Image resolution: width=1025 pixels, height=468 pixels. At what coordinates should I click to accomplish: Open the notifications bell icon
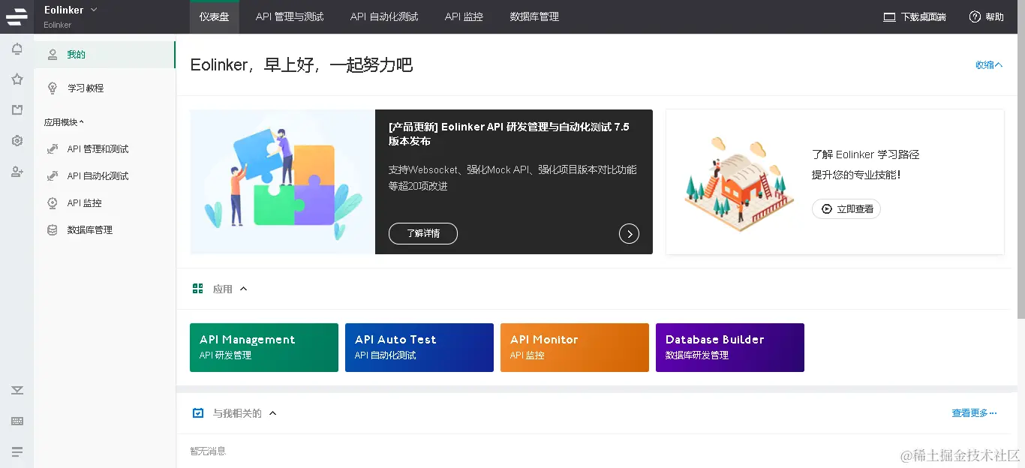(x=17, y=49)
